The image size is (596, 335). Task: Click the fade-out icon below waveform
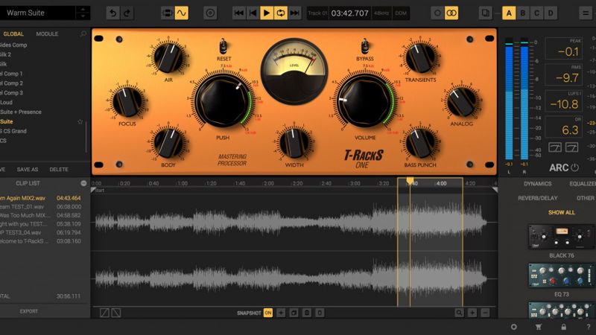coord(116,313)
